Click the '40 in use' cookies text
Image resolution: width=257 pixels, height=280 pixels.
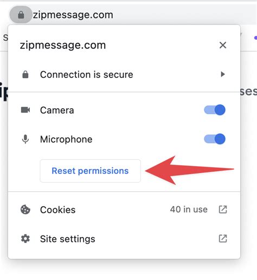(x=189, y=209)
